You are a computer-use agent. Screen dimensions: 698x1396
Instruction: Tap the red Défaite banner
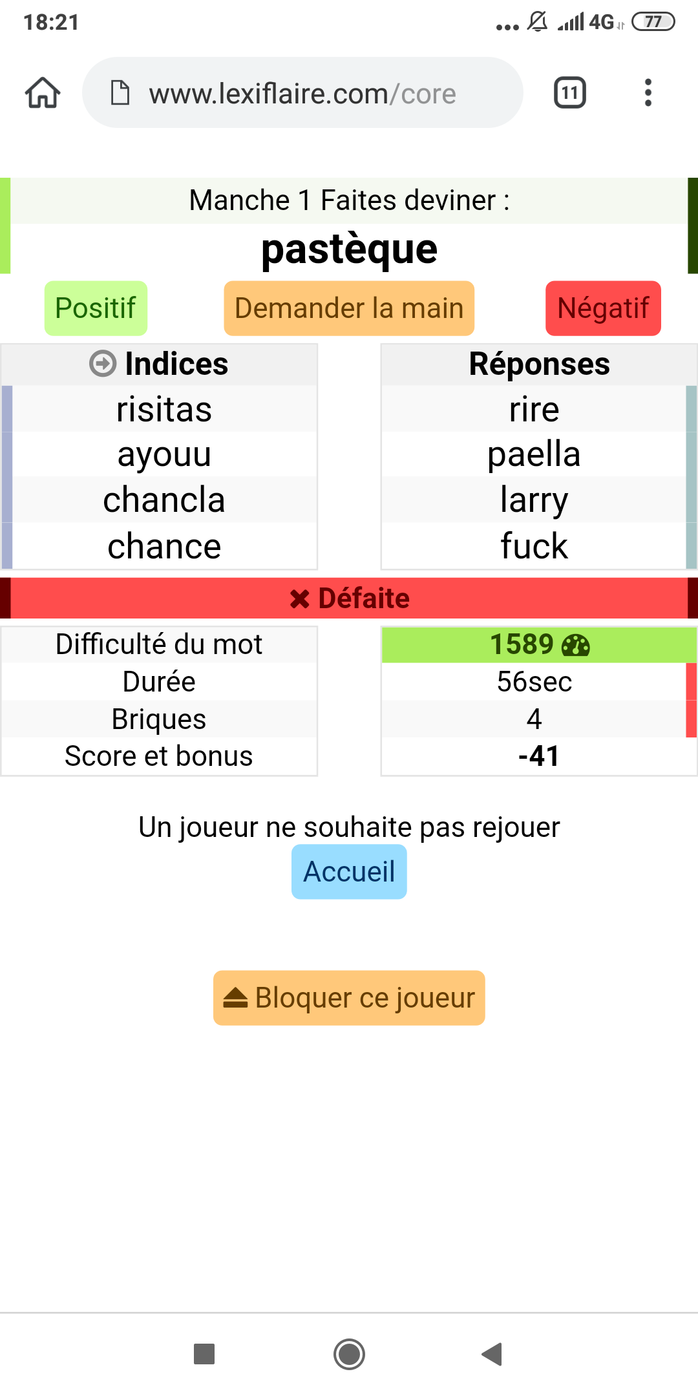click(349, 598)
